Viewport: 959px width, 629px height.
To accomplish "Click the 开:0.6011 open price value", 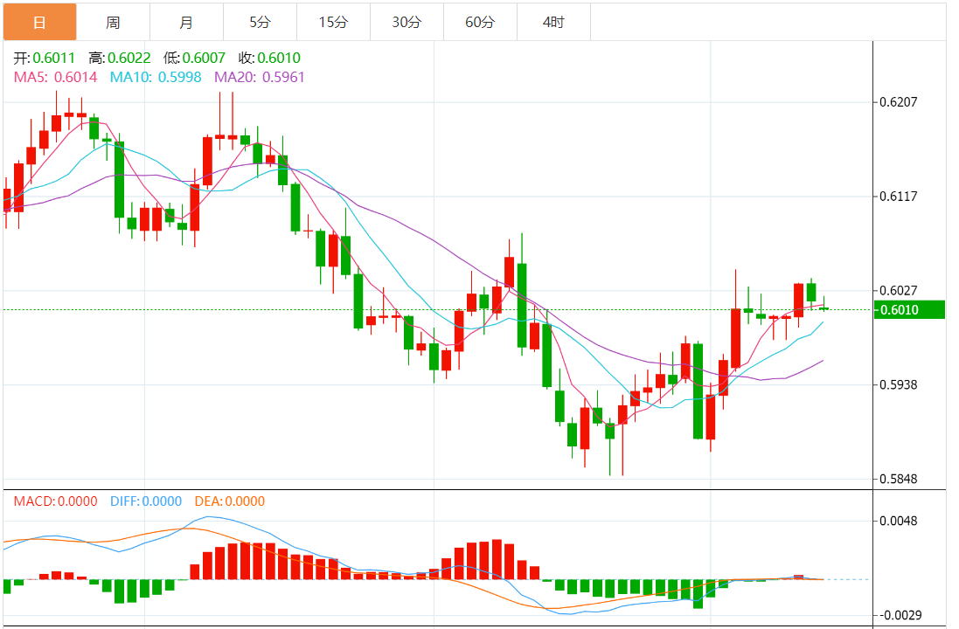I will coord(44,58).
